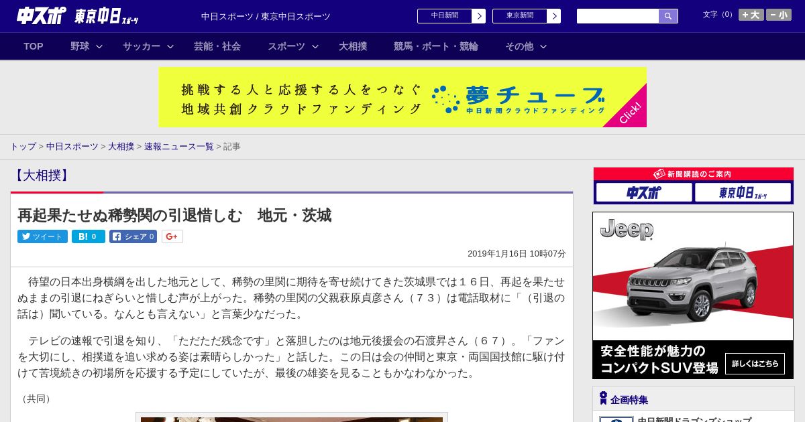Viewport: 805px width, 422px height.
Task: Open the その他 navigation menu
Action: (x=519, y=46)
